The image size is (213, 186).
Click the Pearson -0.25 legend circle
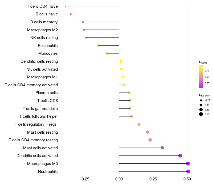coord(201,100)
